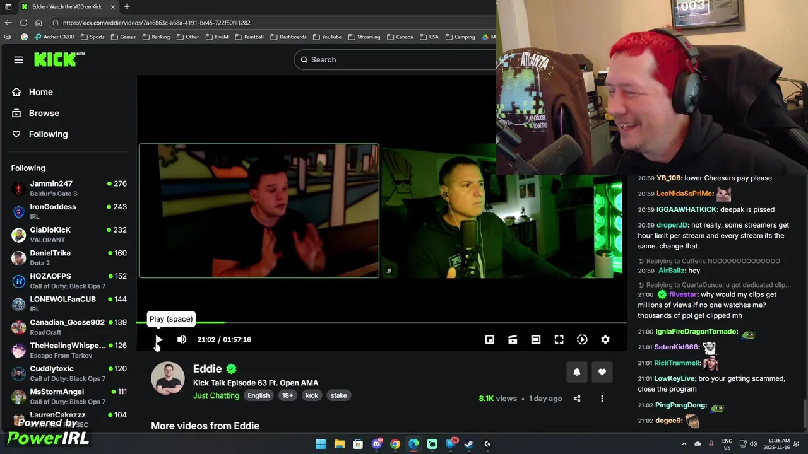Open playback speed control icon
The width and height of the screenshot is (808, 454).
point(582,339)
